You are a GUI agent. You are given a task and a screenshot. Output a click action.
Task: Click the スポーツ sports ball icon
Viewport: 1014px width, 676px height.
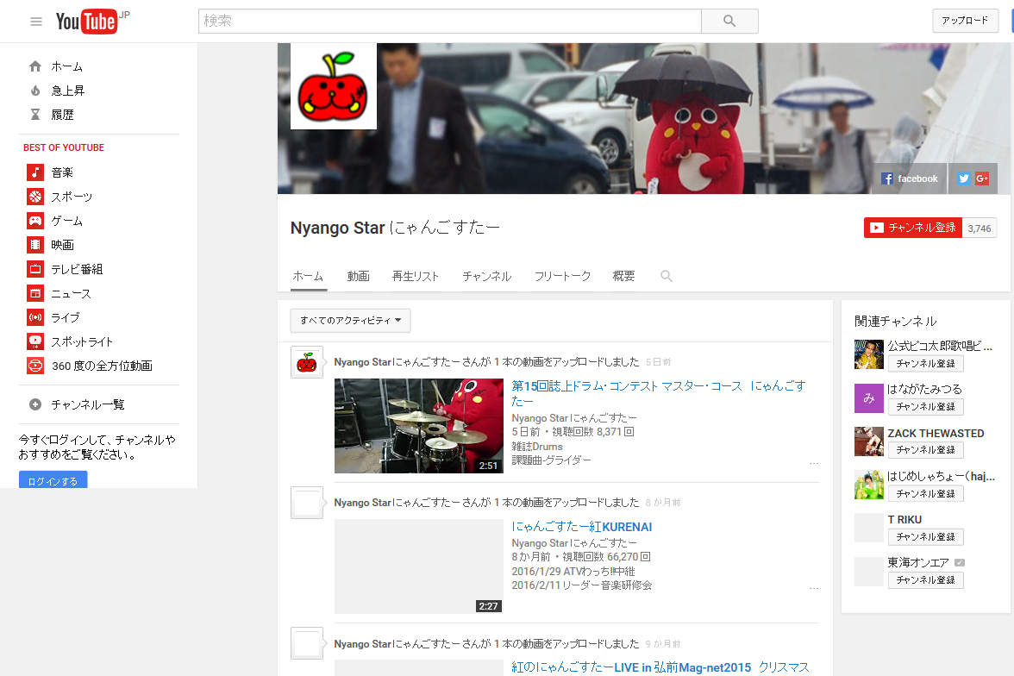tap(34, 196)
